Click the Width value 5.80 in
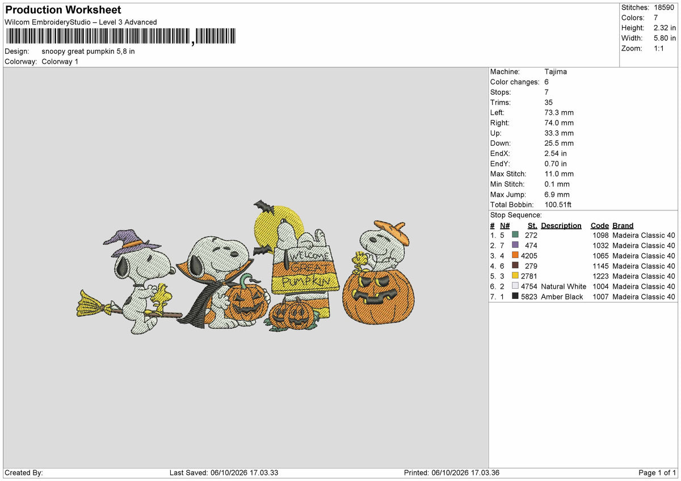This screenshot has height=481, width=681. click(665, 38)
